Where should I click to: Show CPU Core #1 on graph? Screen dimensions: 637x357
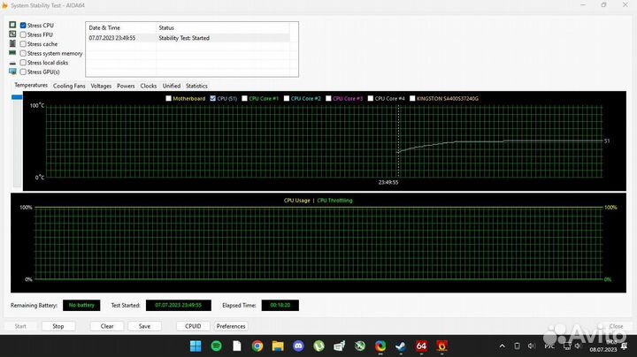coord(245,98)
